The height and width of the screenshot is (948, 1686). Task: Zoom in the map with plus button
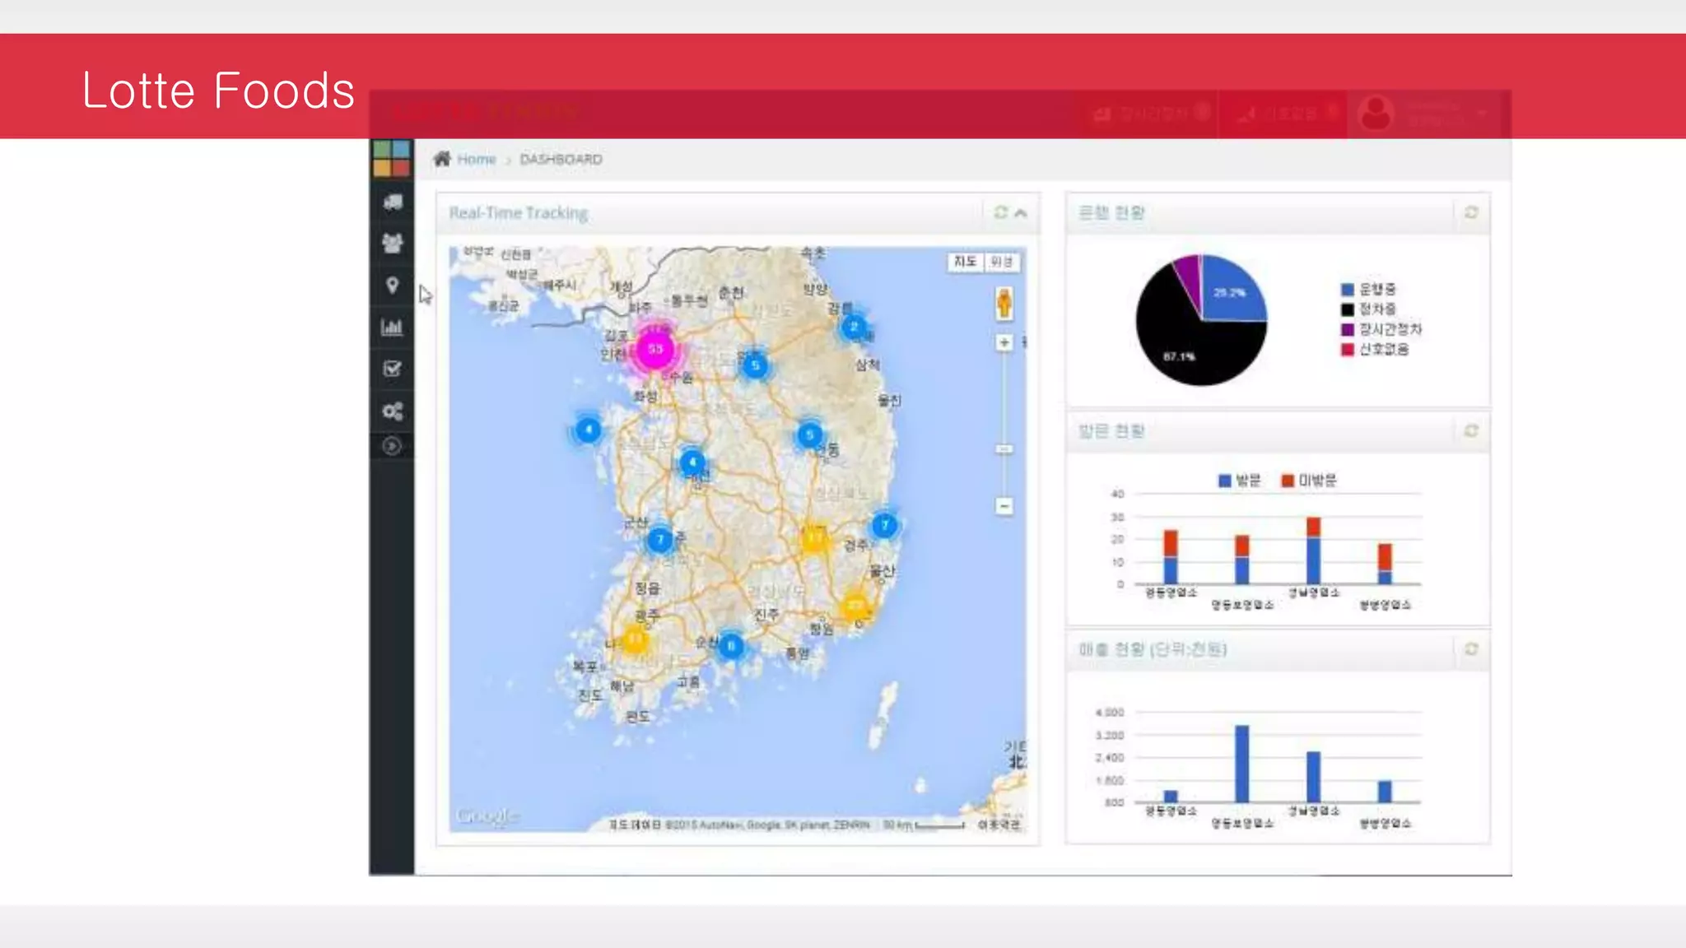1004,342
